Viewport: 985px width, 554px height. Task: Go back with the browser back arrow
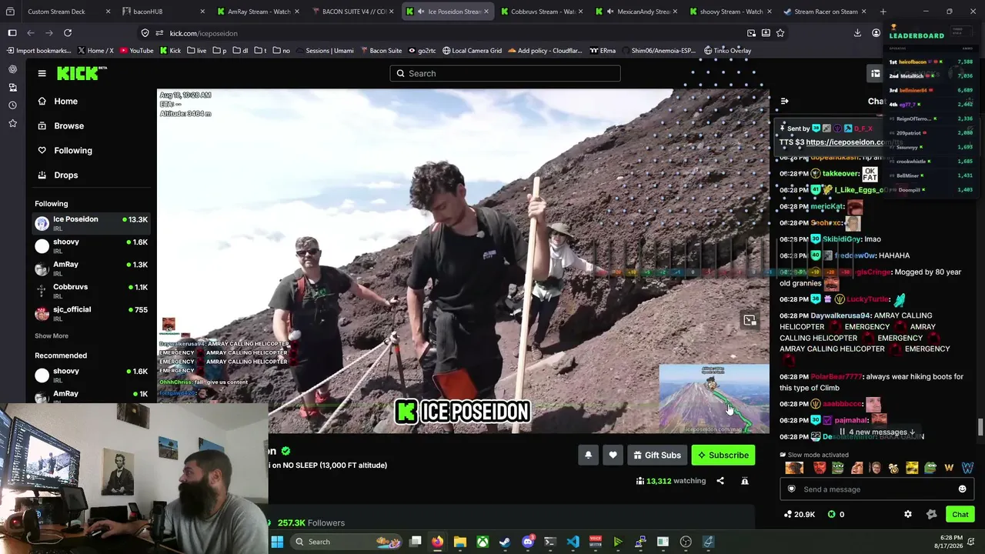(31, 33)
